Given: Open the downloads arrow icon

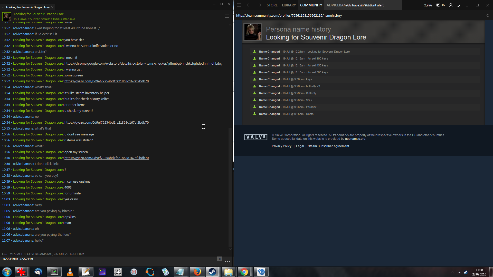Looking at the screenshot, I should [458, 5].
